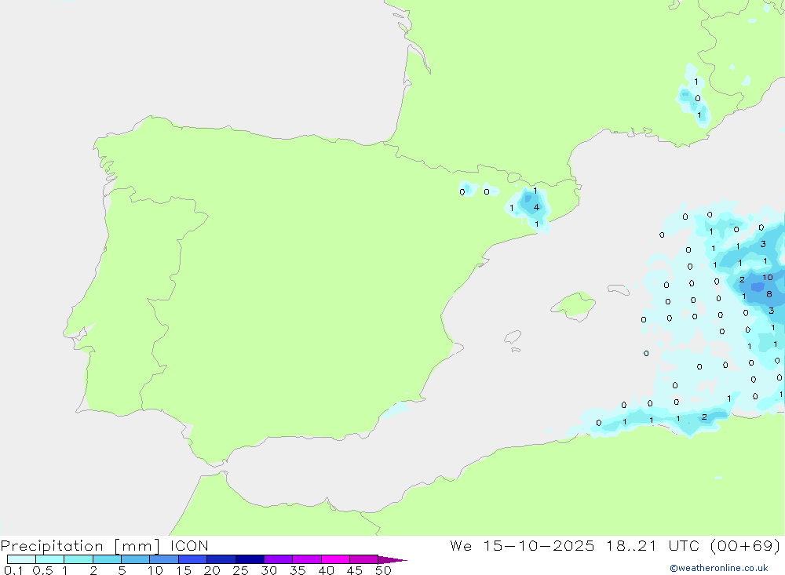Select the 4 mm rainfall value over Catalonia
The width and height of the screenshot is (785, 575).
[x=536, y=208]
